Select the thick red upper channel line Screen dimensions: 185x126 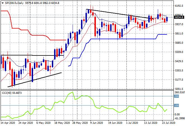click(39, 35)
